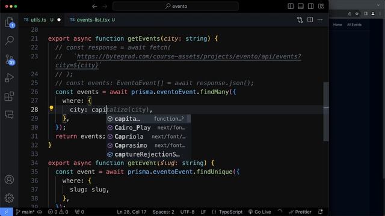Toggle the bottom panel layout icon
Image resolution: width=385 pixels, height=216 pixels.
(301, 7)
